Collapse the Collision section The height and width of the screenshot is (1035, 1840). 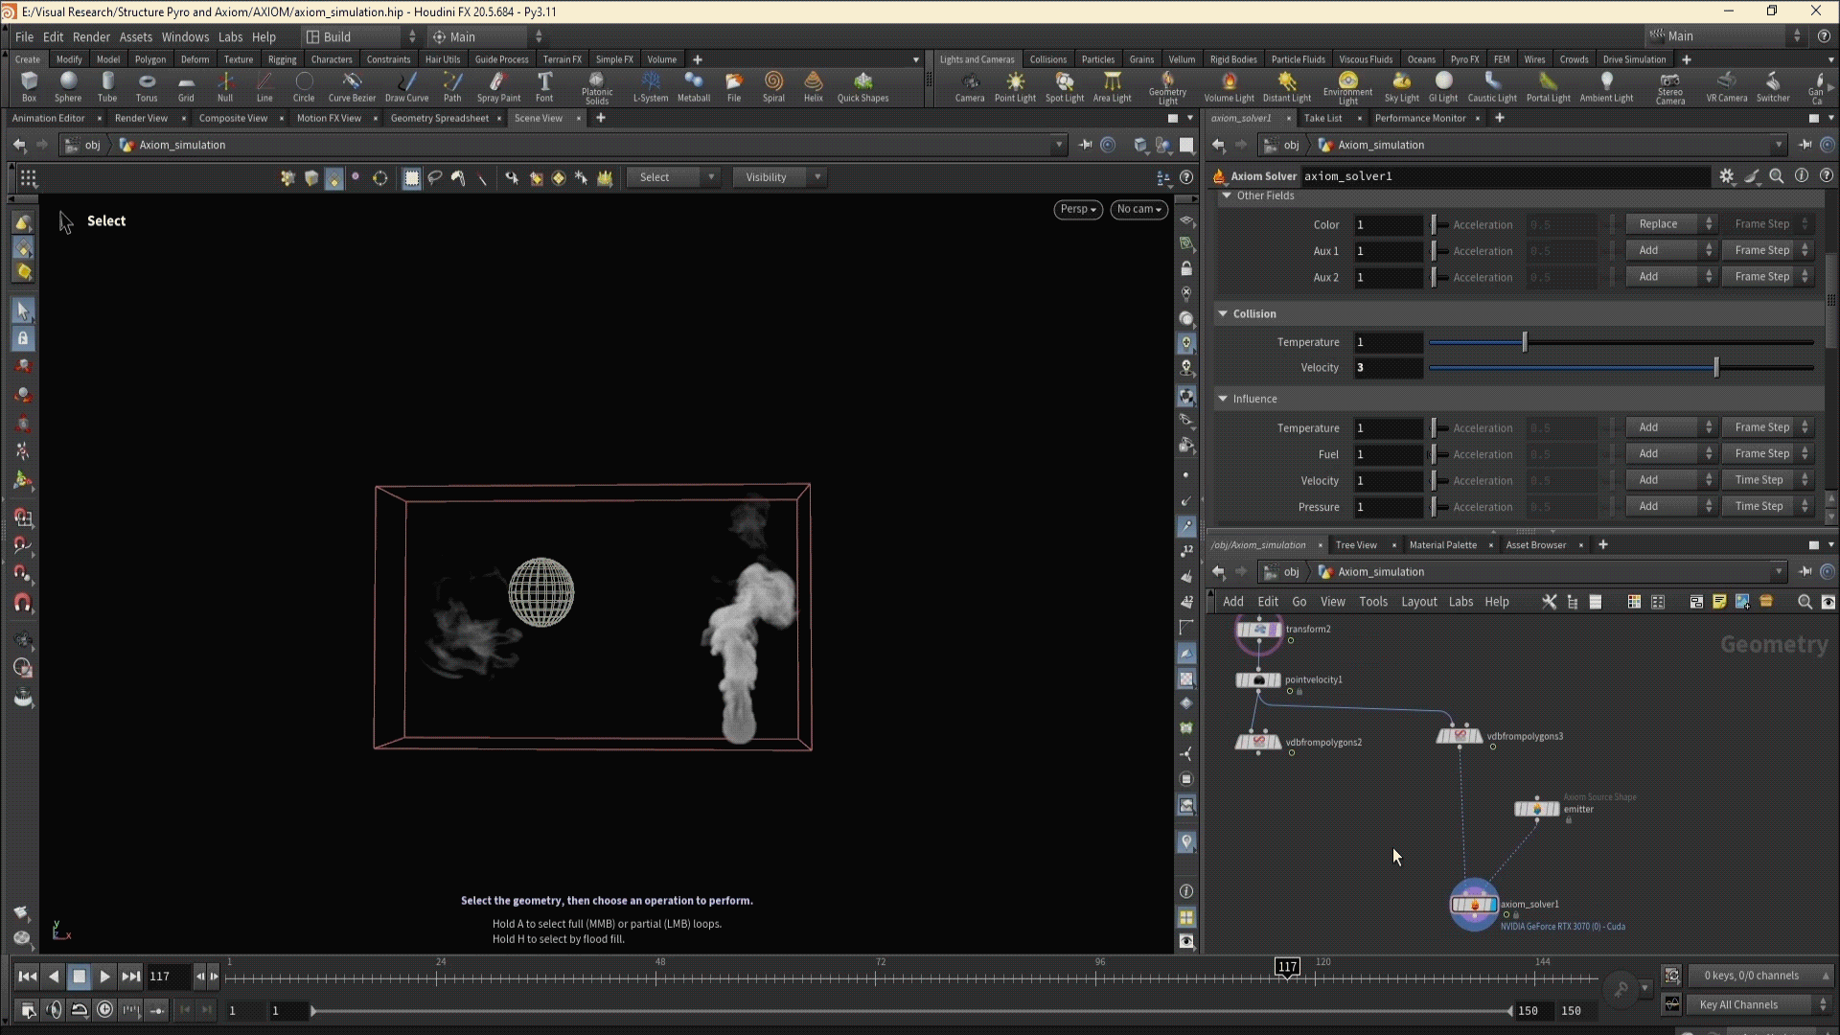pos(1223,313)
